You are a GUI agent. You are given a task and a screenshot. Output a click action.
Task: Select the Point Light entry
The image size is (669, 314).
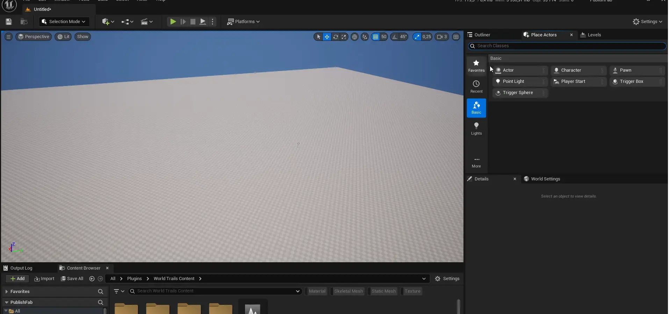[x=520, y=81]
